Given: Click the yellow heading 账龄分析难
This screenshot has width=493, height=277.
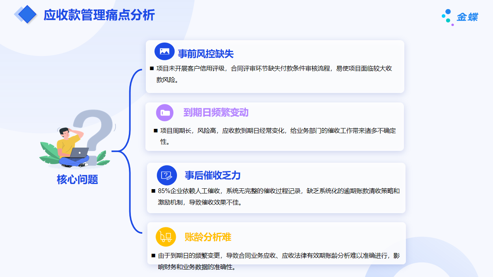Looking at the screenshot, I should click(x=208, y=237).
